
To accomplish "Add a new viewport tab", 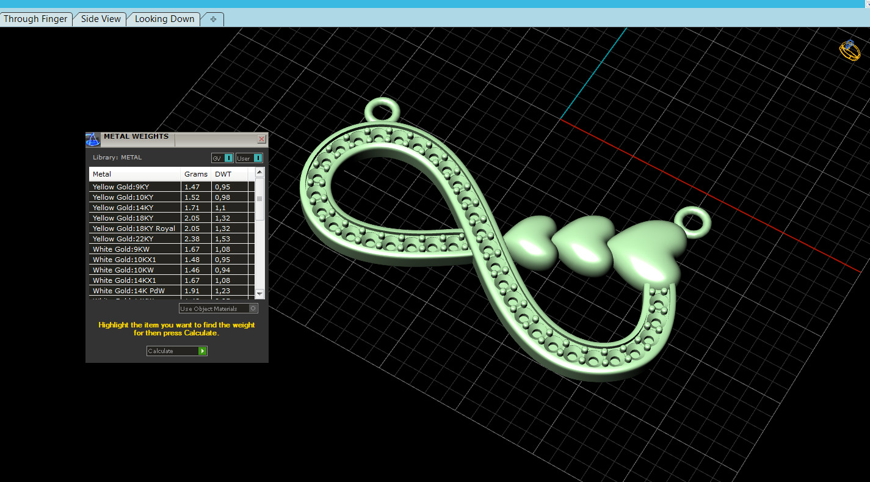I will click(x=213, y=19).
